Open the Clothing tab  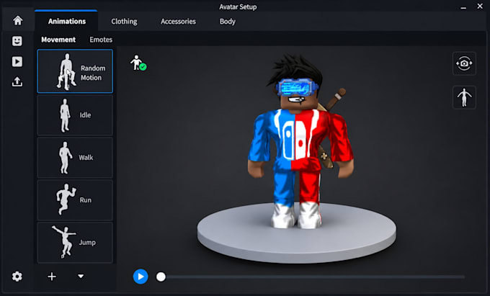point(124,21)
